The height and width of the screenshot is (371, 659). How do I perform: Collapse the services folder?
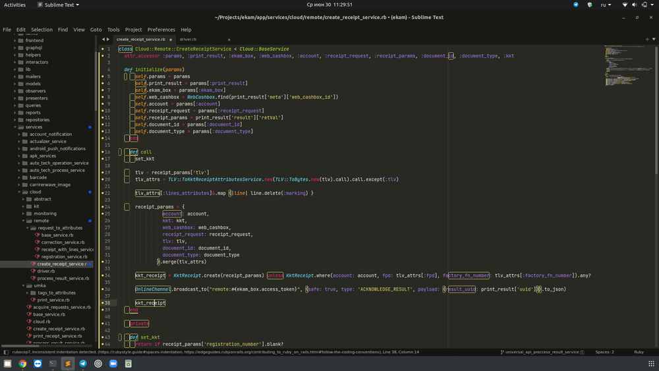[x=34, y=127]
